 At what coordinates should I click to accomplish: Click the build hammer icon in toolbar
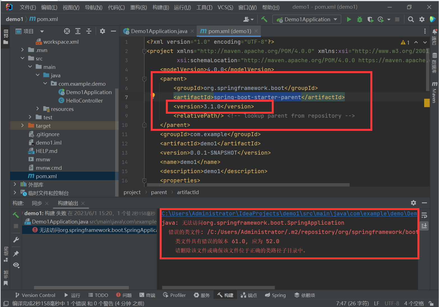264,19
